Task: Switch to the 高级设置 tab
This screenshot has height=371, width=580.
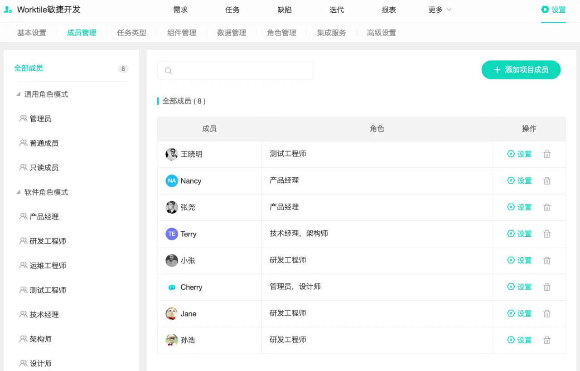Action: coord(382,33)
